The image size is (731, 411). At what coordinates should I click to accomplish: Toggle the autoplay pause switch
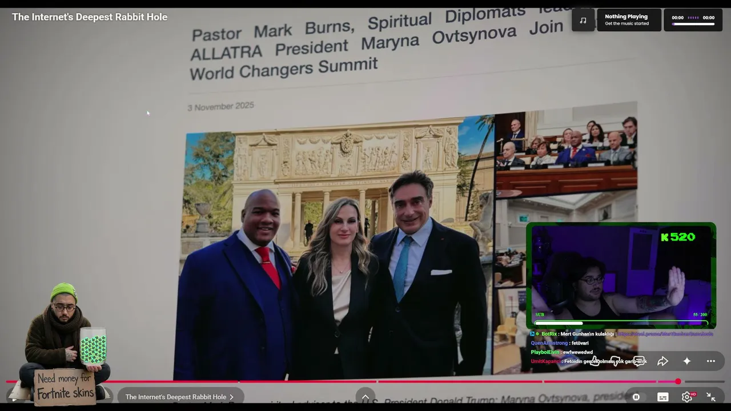(636, 397)
